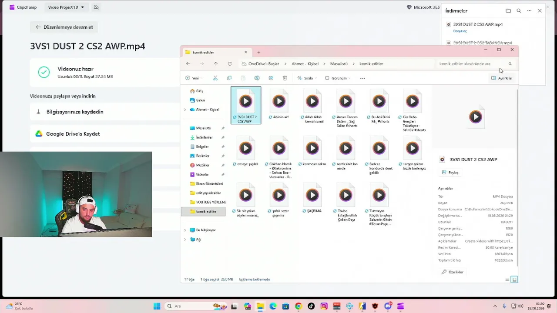This screenshot has width=557, height=313.
Task: Expand Ahmet - Kişisel in navigation tree
Action: [x=185, y=110]
